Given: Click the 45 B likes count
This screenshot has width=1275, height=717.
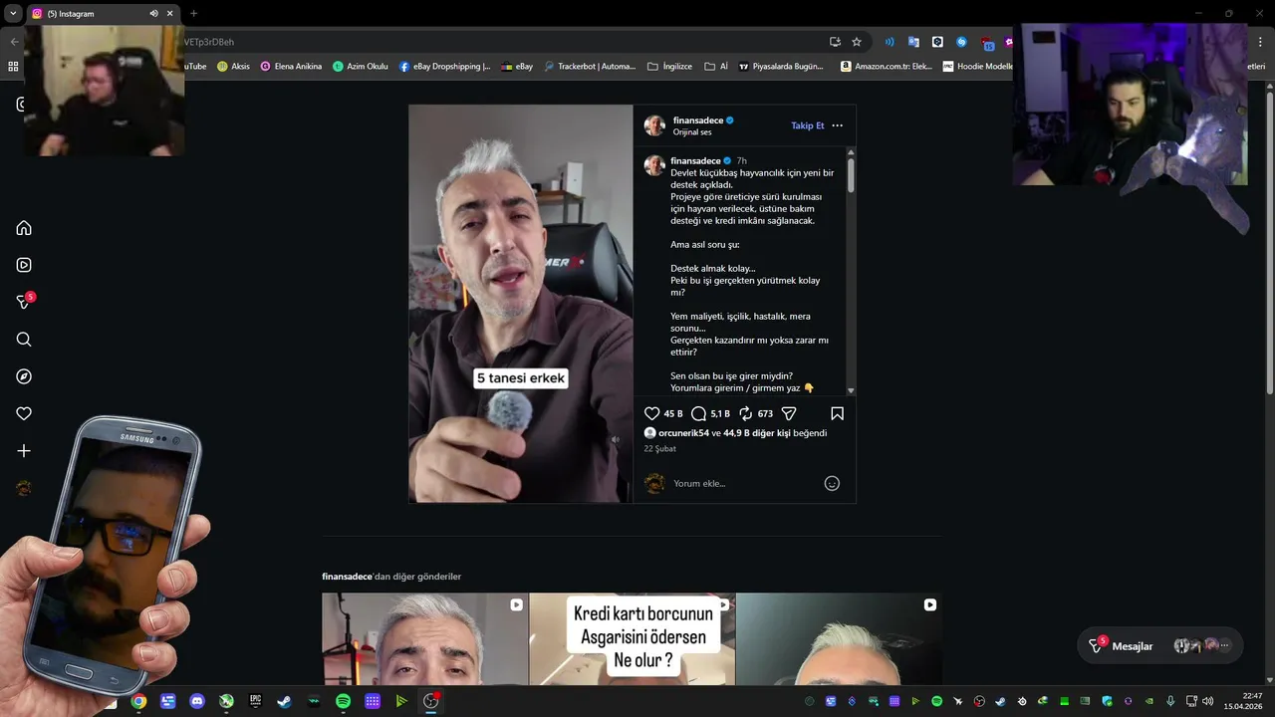Looking at the screenshot, I should [673, 413].
